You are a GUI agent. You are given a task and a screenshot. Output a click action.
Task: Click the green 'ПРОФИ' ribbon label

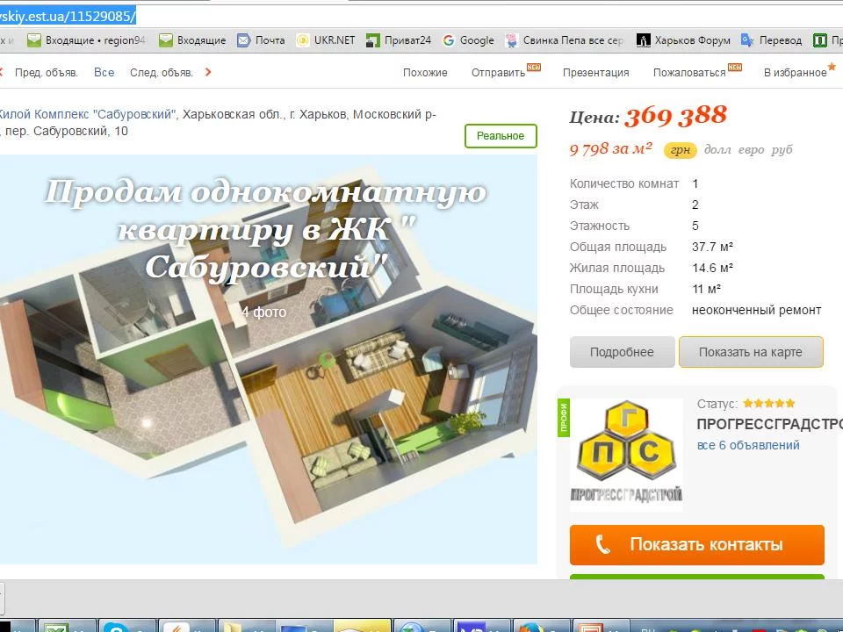564,418
